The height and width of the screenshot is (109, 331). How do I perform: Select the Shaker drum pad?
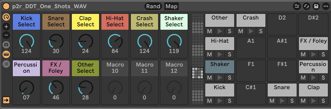(x=219, y=67)
